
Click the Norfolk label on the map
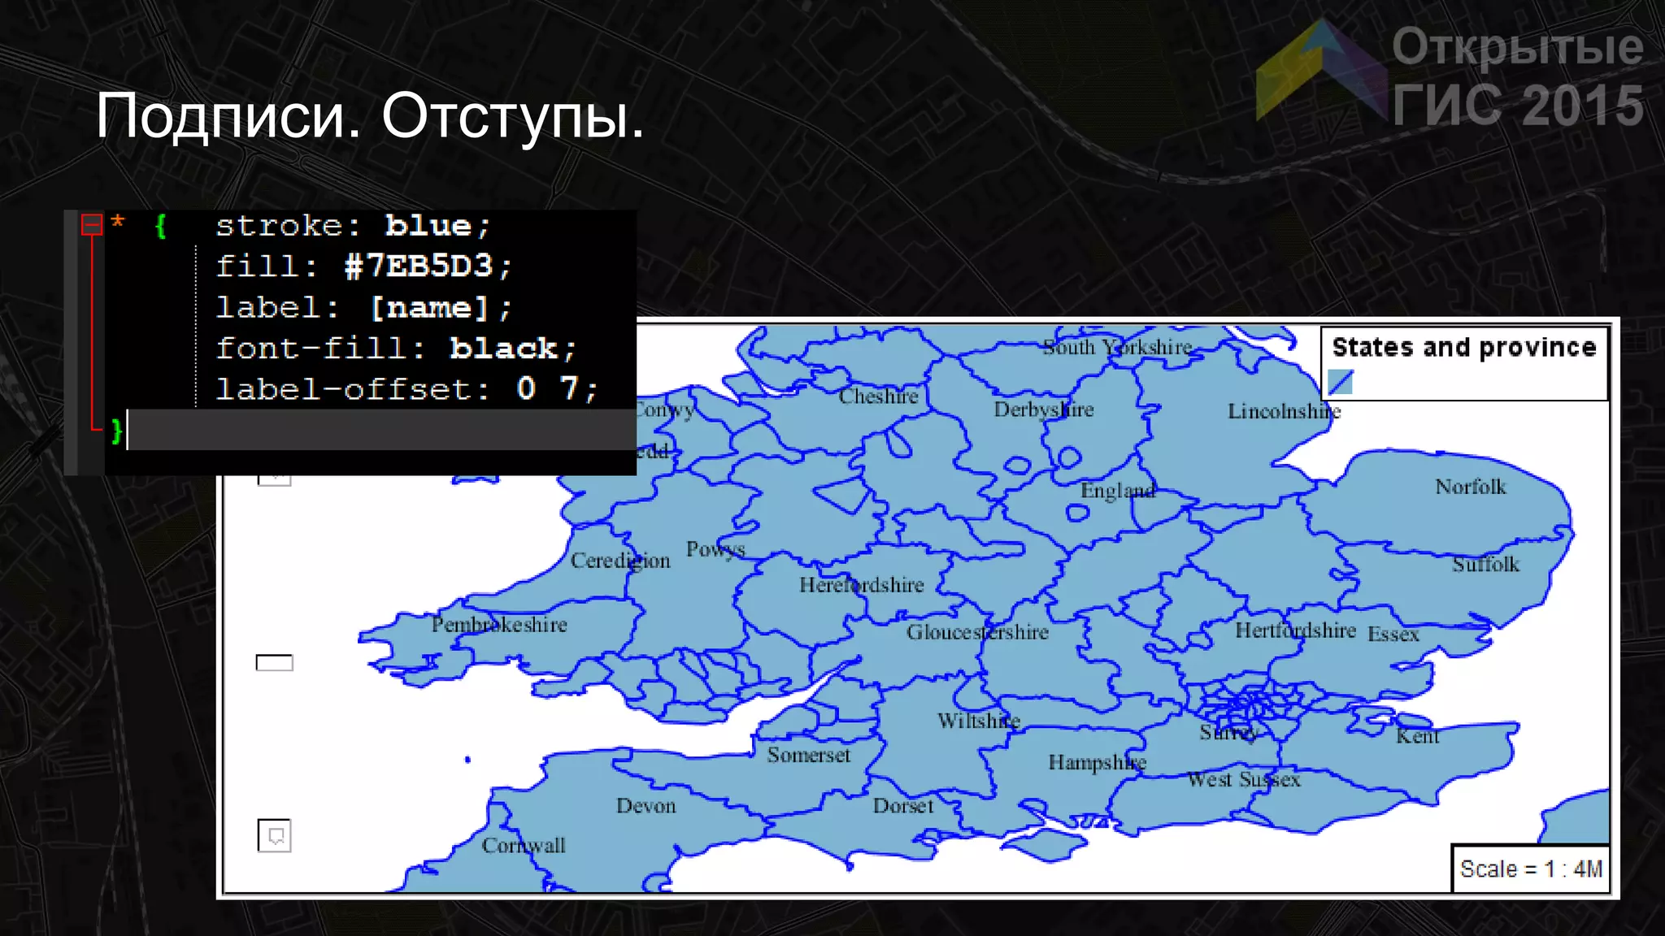coord(1471,487)
